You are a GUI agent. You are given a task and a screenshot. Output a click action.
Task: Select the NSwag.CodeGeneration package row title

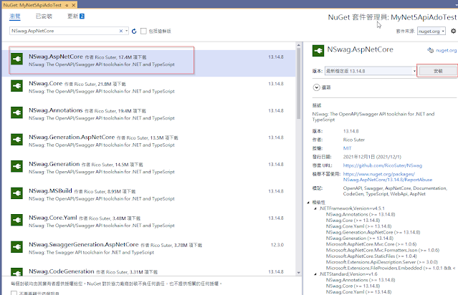click(x=62, y=271)
